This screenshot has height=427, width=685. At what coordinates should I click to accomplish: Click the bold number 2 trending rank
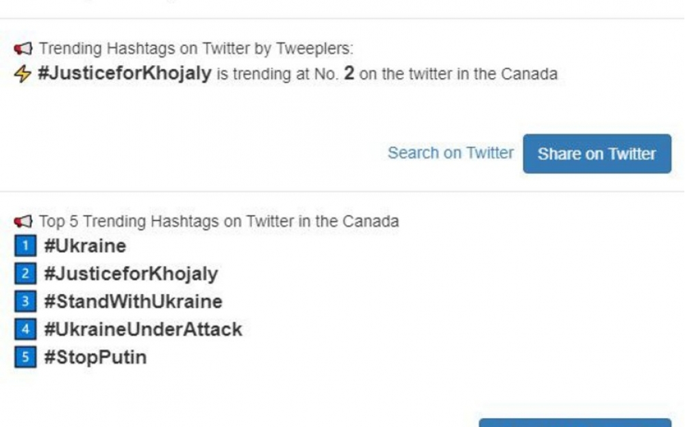pyautogui.click(x=349, y=74)
